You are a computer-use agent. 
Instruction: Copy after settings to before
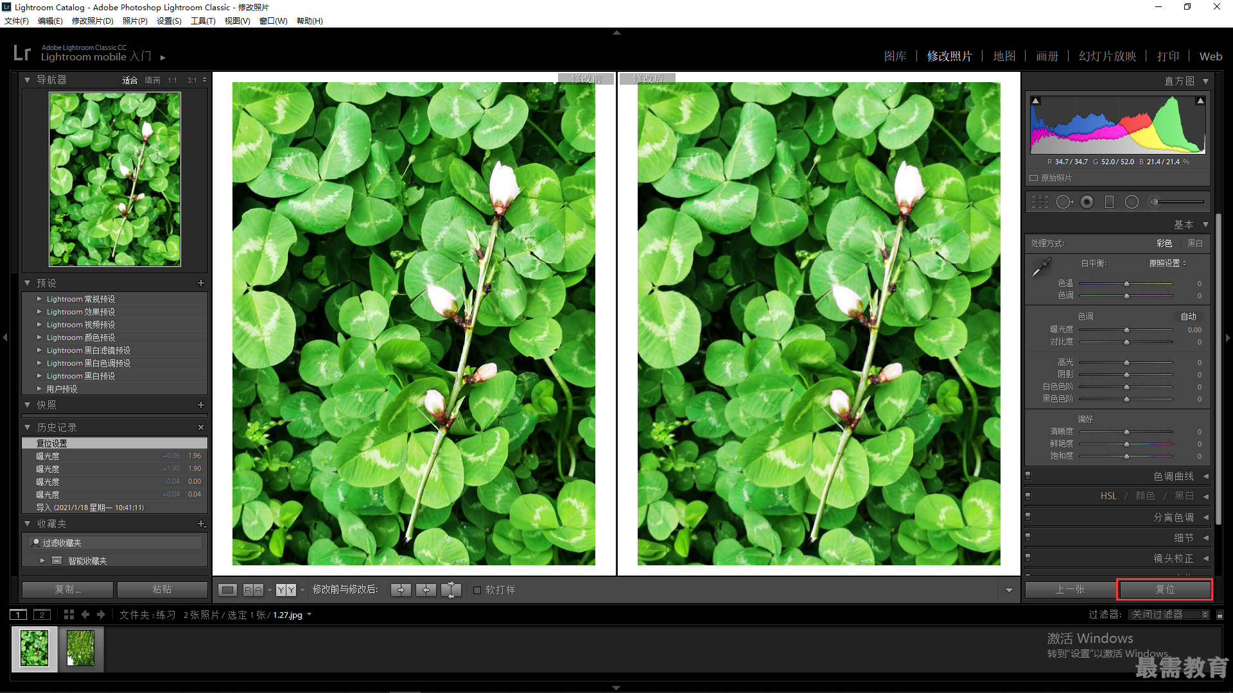[426, 590]
